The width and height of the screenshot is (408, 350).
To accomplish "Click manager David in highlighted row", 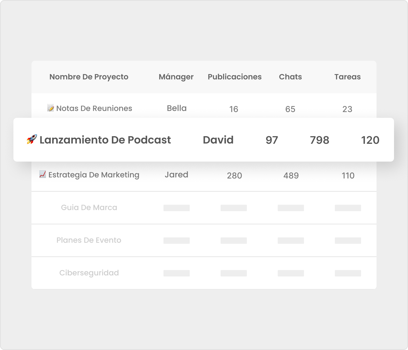I will pos(218,140).
